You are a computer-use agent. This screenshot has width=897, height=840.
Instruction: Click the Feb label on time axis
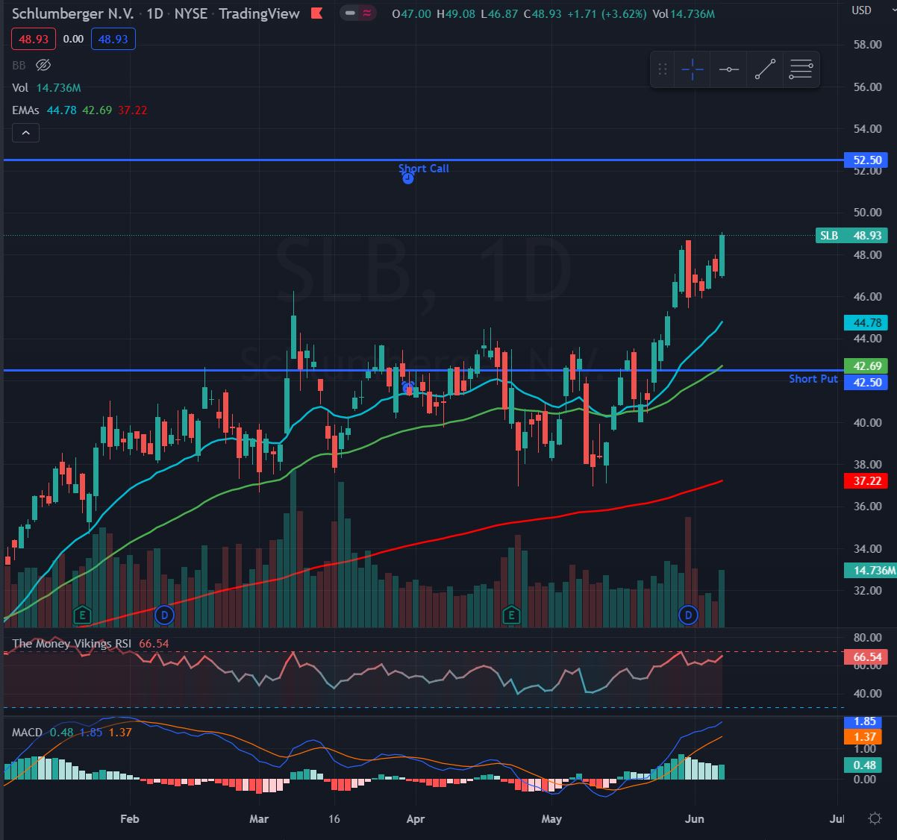click(130, 818)
